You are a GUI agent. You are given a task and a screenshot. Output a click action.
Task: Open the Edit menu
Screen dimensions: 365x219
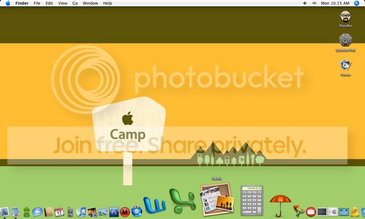point(49,3)
